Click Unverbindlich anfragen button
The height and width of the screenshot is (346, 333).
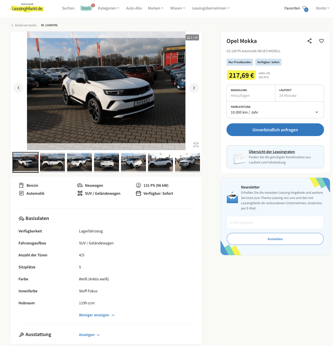[x=275, y=130]
